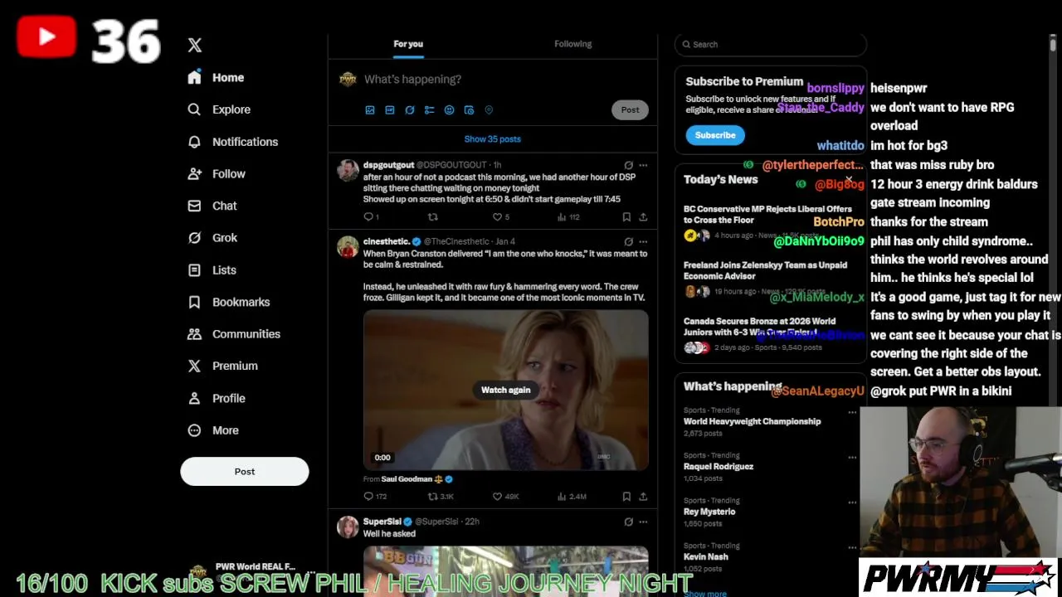
Task: Click the X logo in sidebar
Action: (x=194, y=46)
